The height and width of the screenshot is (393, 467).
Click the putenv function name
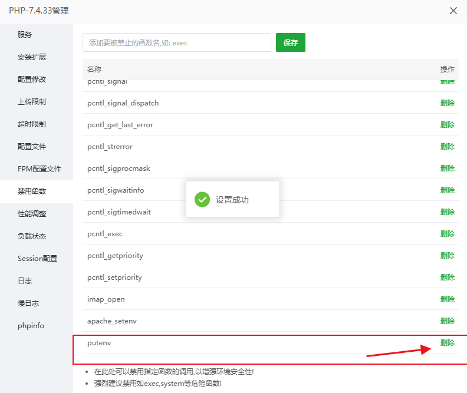99,343
